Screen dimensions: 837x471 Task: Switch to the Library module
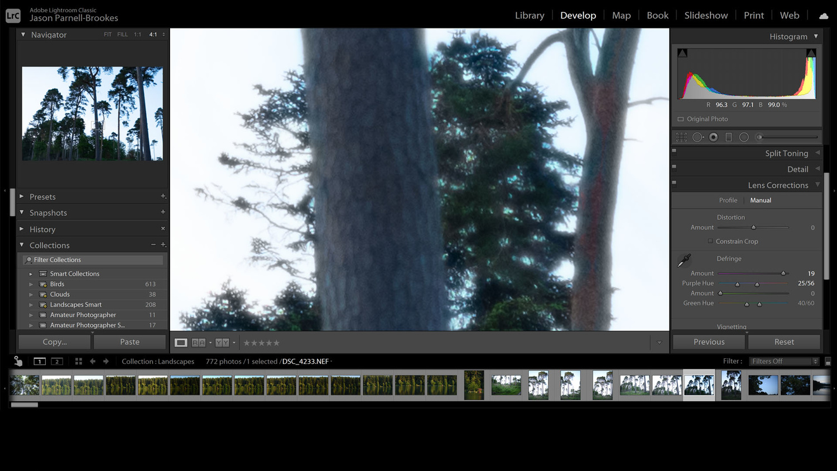(529, 15)
